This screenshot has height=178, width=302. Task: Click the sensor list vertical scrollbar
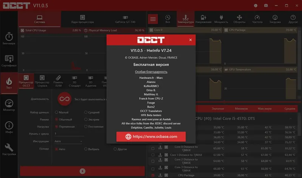click(x=299, y=125)
